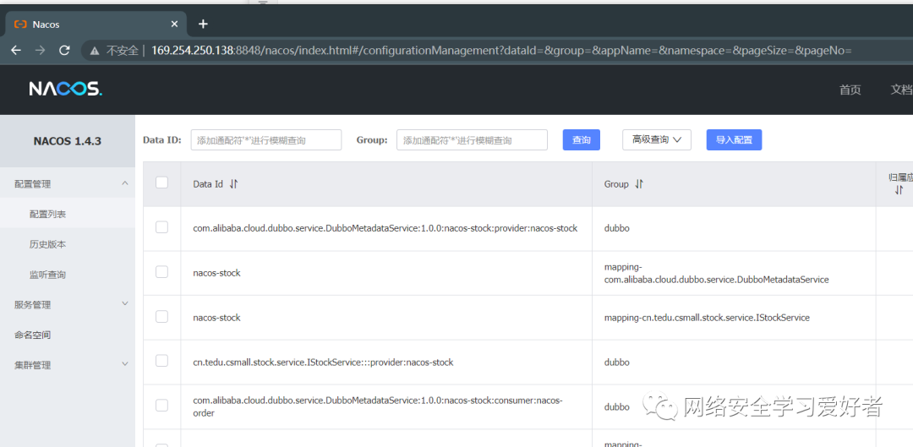Expand the 集群管理 sidebar section
Image resolution: width=913 pixels, height=447 pixels.
pyautogui.click(x=124, y=364)
